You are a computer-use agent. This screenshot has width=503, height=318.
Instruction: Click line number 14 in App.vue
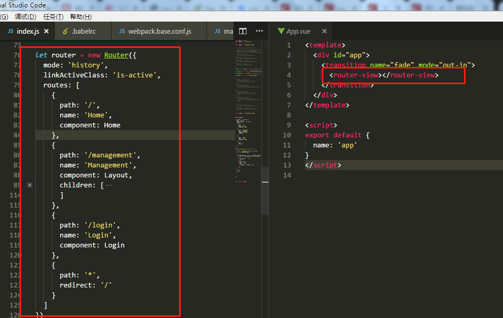click(x=287, y=175)
